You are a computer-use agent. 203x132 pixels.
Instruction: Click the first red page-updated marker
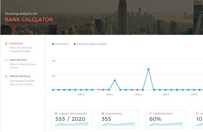(98, 90)
